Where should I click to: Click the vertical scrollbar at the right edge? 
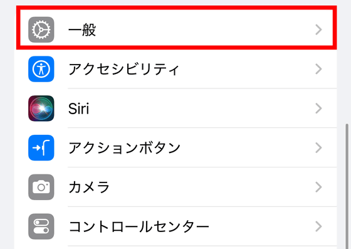tap(347, 186)
